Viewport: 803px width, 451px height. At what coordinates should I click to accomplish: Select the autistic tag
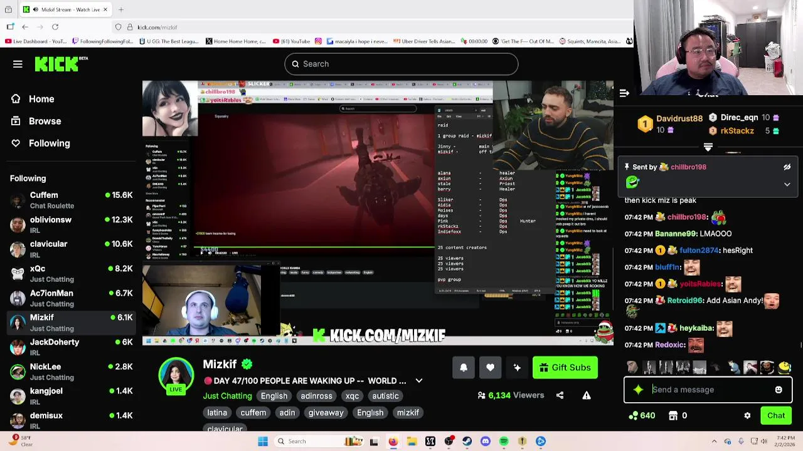click(385, 396)
